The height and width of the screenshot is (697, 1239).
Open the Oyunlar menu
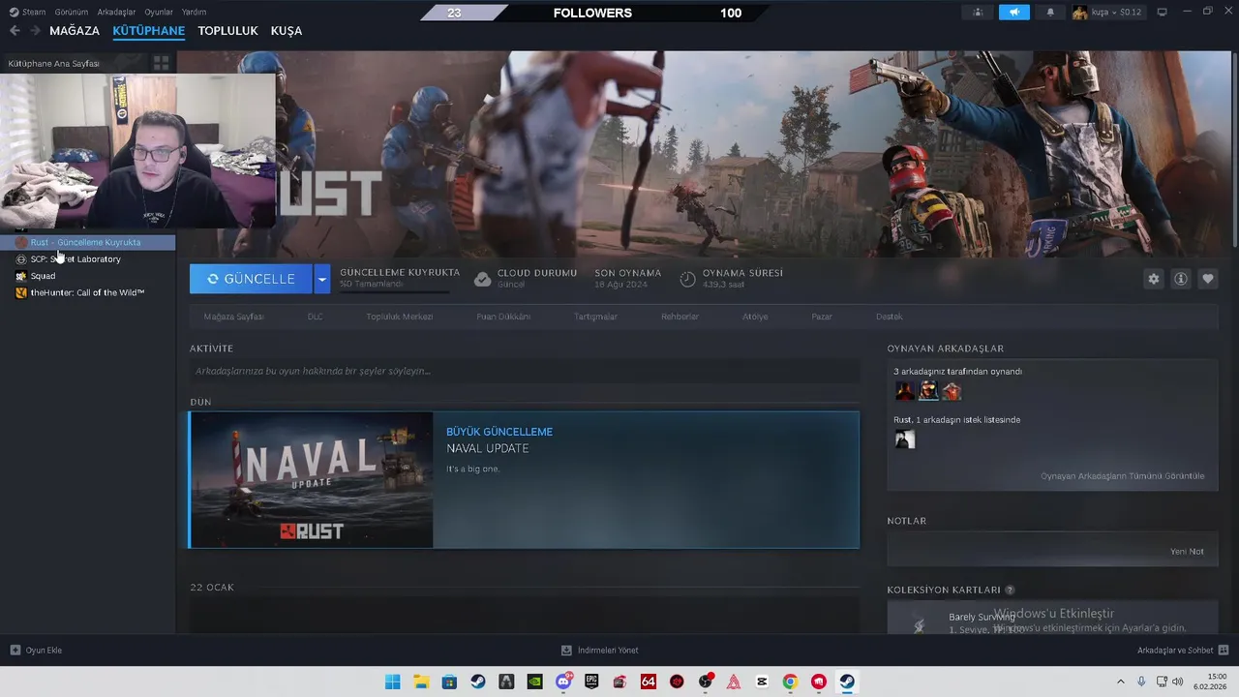pos(159,12)
